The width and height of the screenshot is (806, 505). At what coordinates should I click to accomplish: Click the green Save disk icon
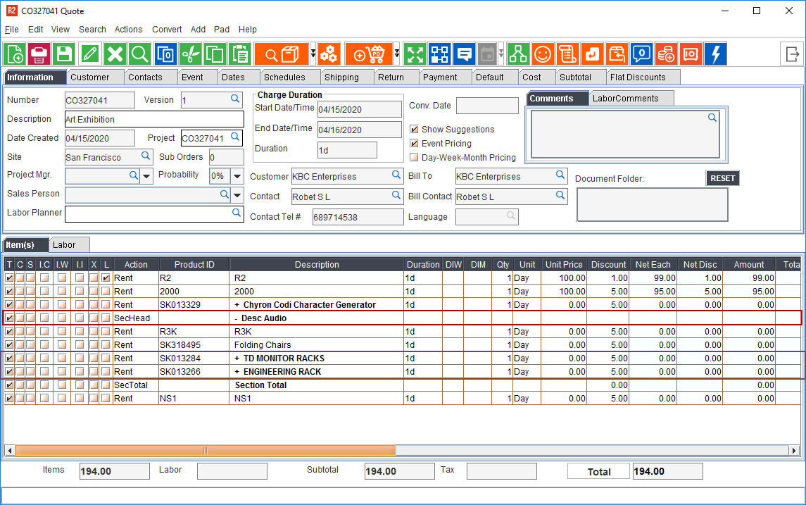(x=64, y=54)
